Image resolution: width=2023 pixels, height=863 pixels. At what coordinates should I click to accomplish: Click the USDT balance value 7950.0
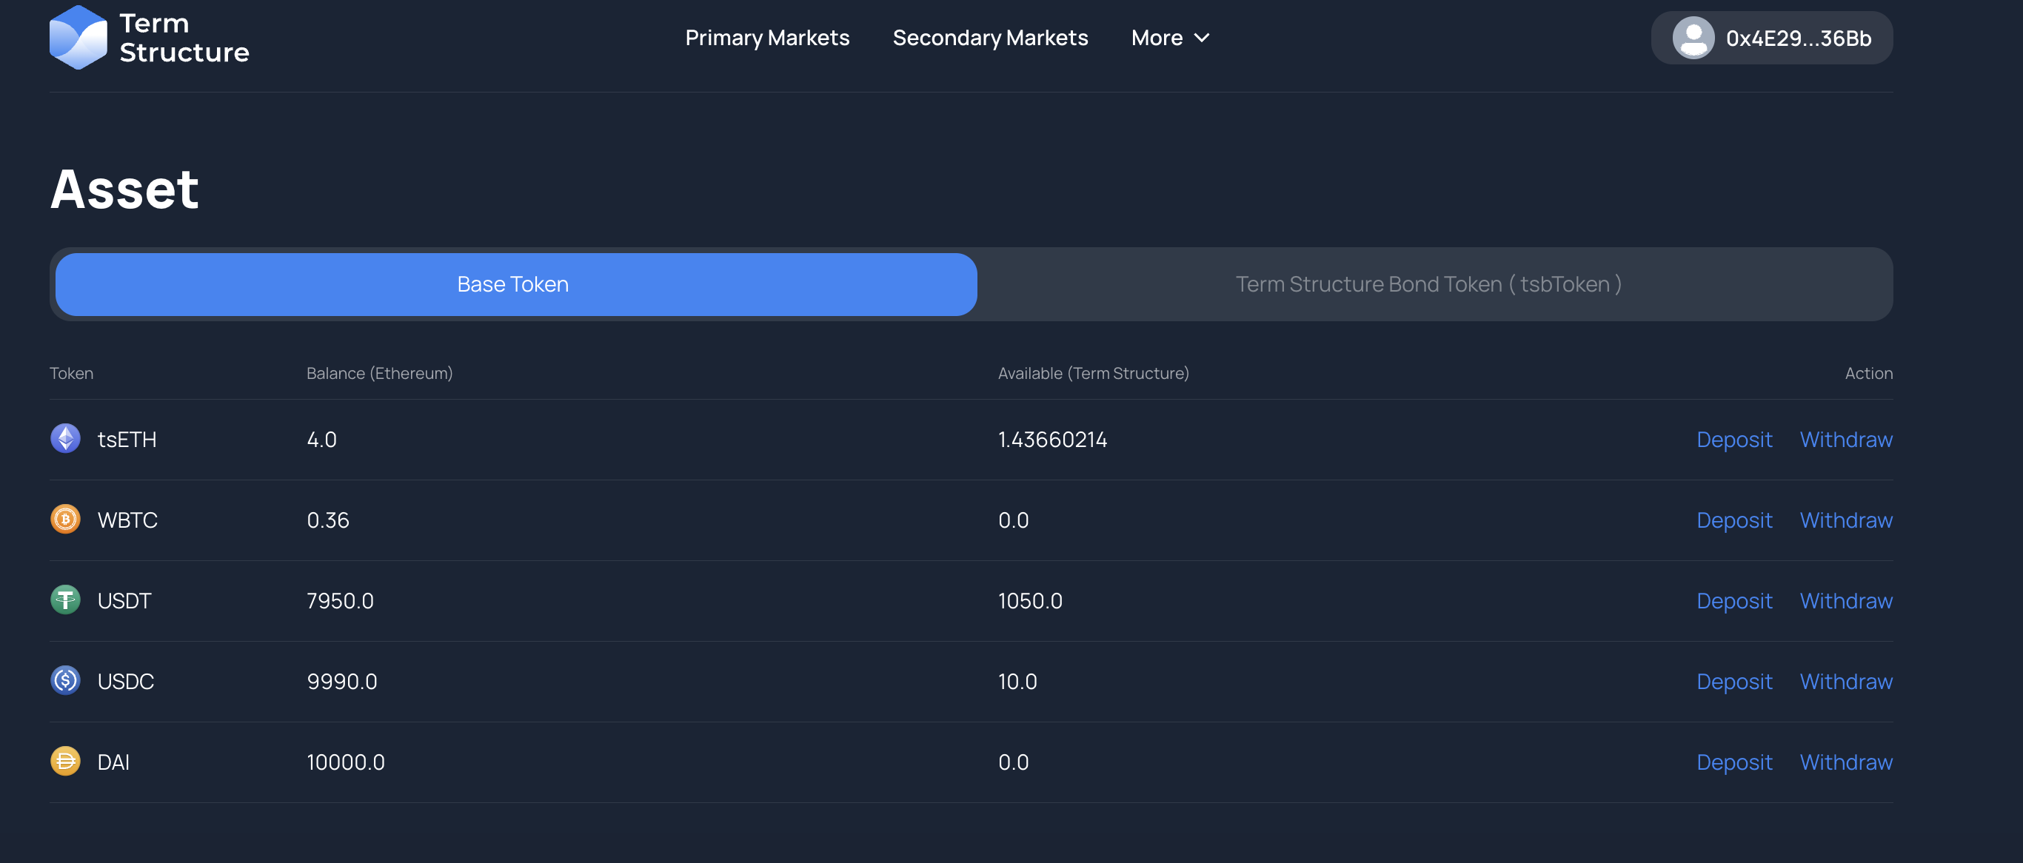(x=340, y=601)
